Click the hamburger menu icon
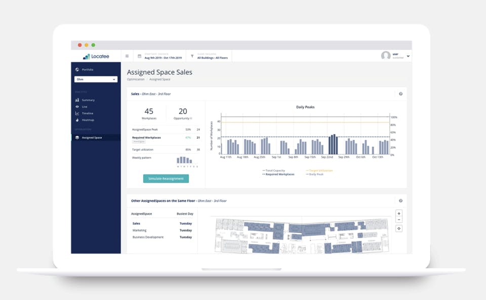486x300 pixels. (127, 56)
